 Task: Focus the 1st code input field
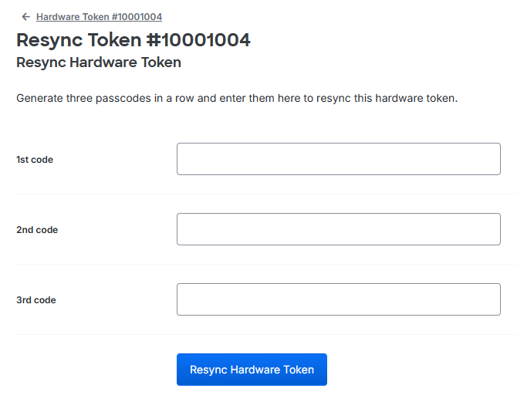339,159
